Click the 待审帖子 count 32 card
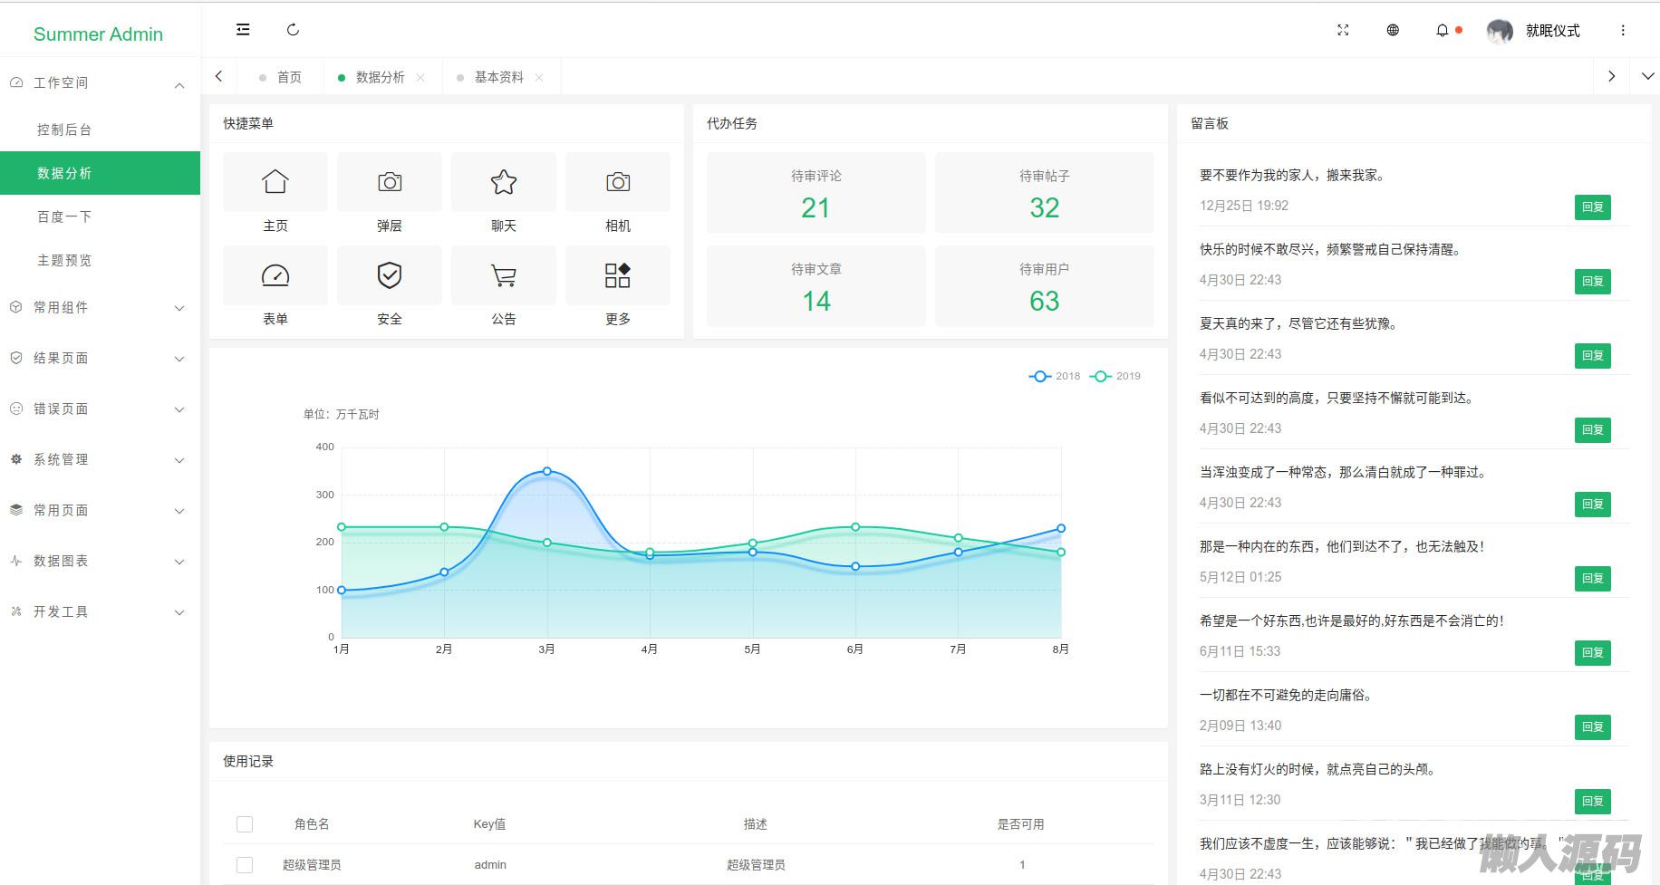1660x885 pixels. 1044,193
